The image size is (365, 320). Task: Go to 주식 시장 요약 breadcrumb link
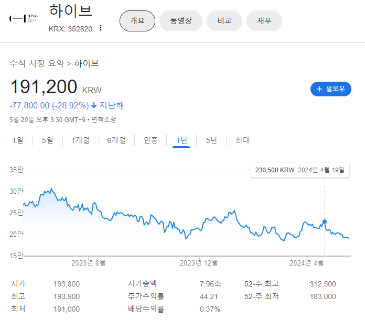coord(37,63)
